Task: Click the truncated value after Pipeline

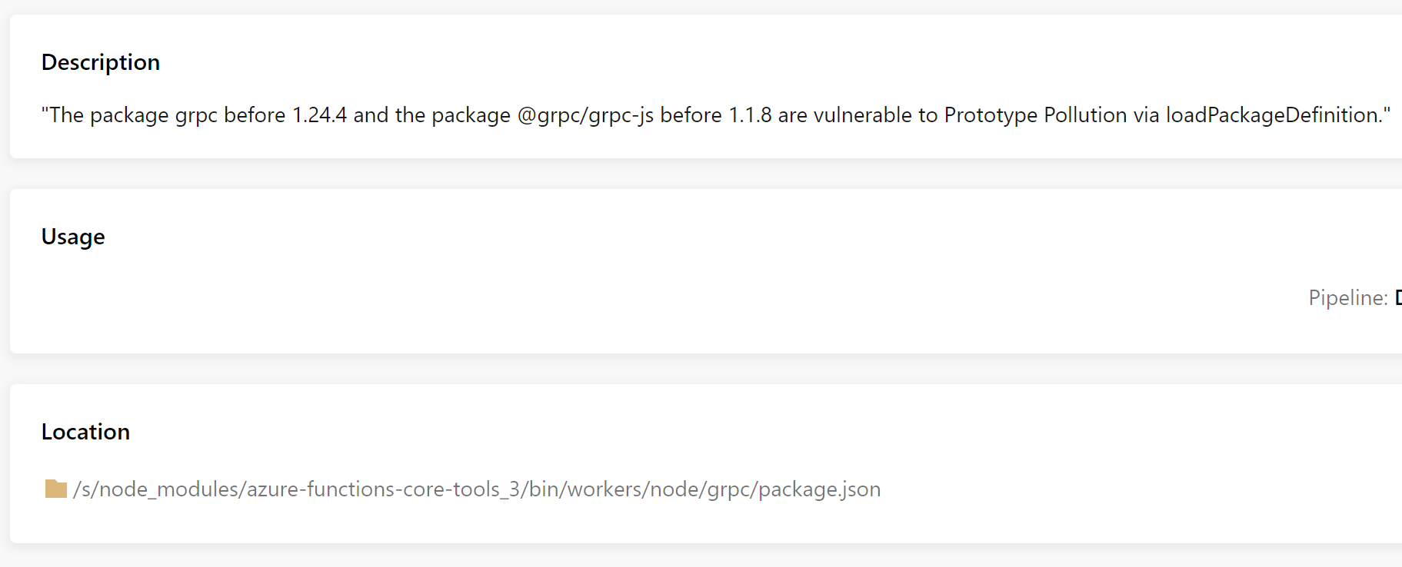Action: click(1398, 298)
